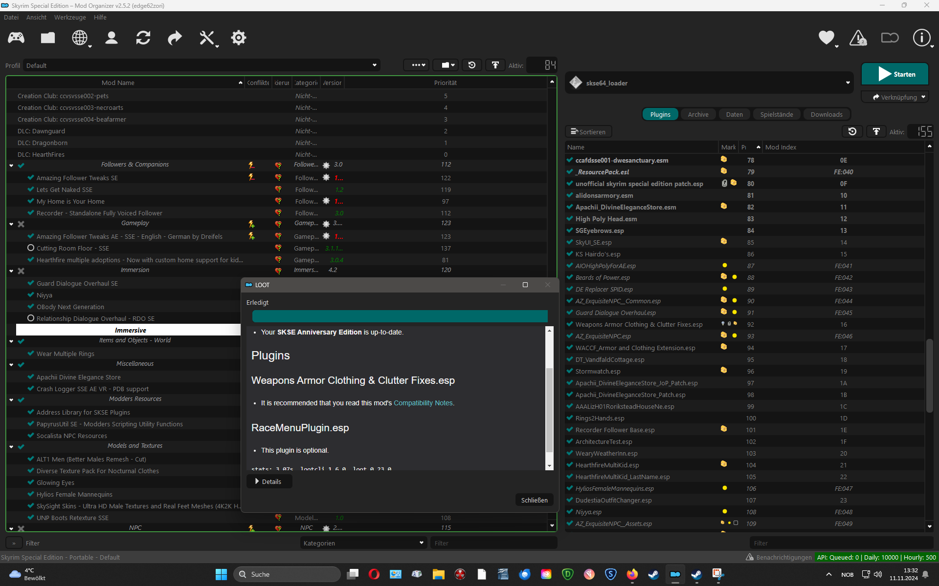Disable the Wear Multiple Rings mod
The height and width of the screenshot is (586, 939).
[x=31, y=354]
